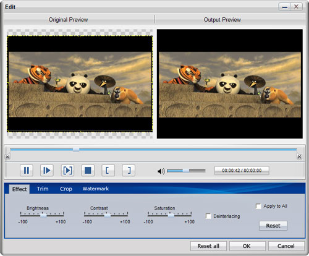Pause the video playback
The height and width of the screenshot is (256, 309).
27,171
